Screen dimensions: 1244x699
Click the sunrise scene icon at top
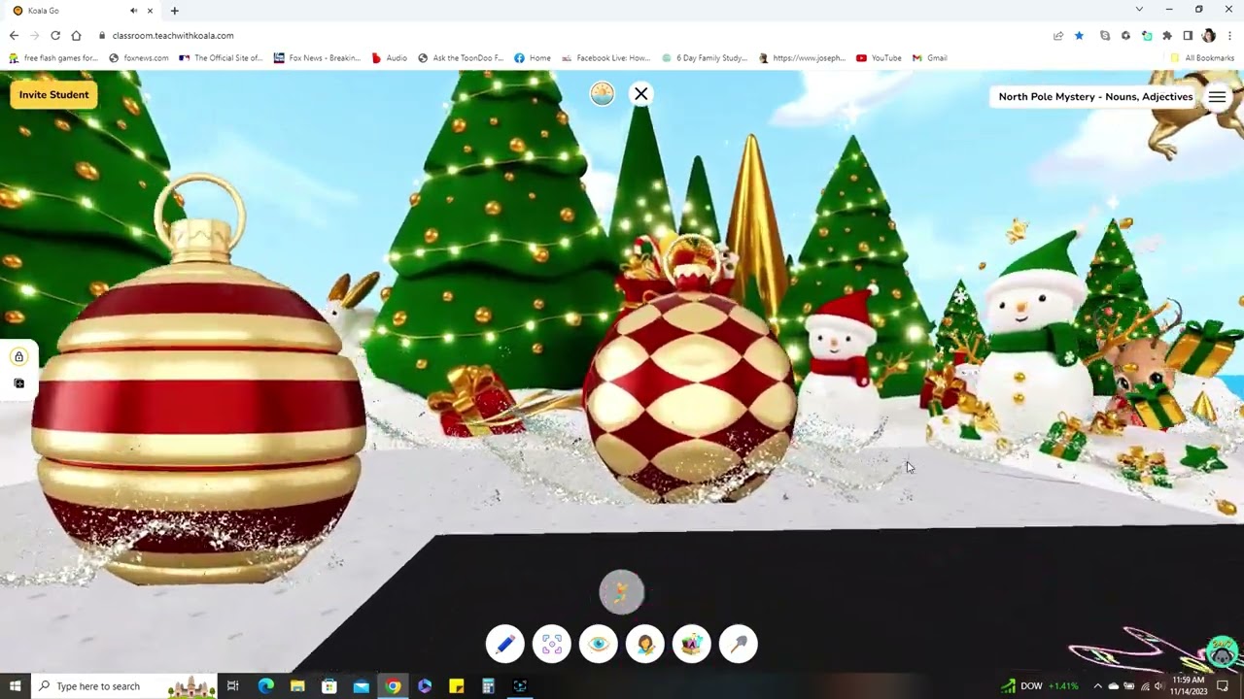click(603, 94)
